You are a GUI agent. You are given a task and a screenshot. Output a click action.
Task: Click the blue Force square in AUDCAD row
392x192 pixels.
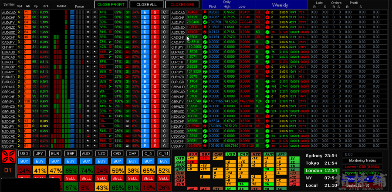point(72,12)
